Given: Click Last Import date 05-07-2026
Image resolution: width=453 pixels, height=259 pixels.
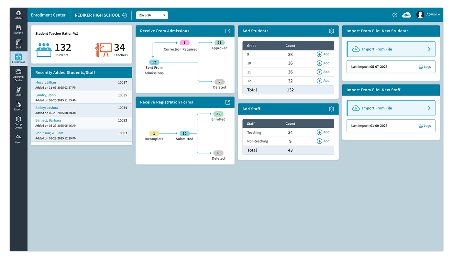Looking at the screenshot, I should pyautogui.click(x=379, y=67).
